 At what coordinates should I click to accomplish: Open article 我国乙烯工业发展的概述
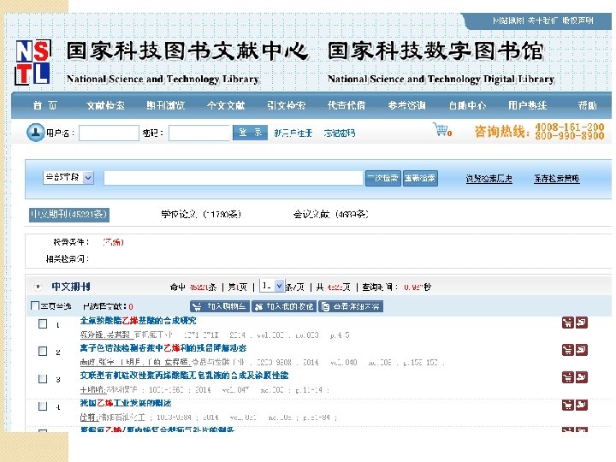(126, 403)
